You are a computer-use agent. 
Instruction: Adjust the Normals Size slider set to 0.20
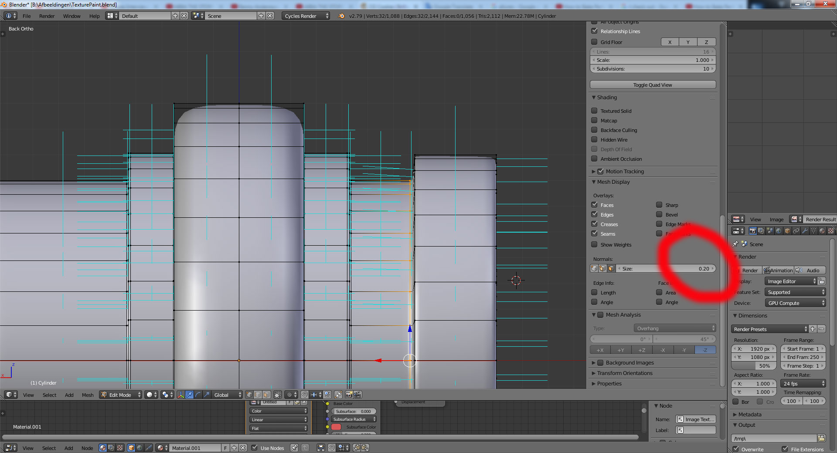click(667, 268)
